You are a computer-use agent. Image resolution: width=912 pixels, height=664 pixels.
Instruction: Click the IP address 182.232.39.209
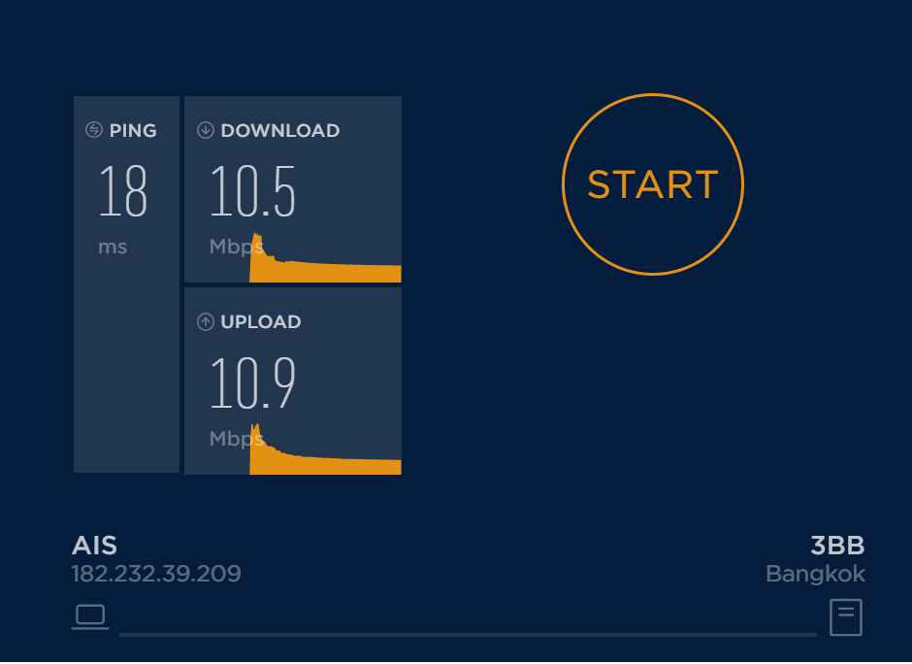156,574
